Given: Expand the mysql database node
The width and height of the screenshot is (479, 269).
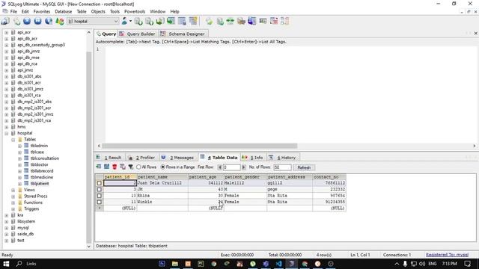Looking at the screenshot, I should pyautogui.click(x=7, y=228).
